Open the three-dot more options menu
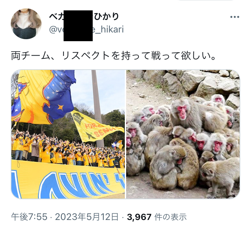251x225 pixels. click(x=235, y=17)
